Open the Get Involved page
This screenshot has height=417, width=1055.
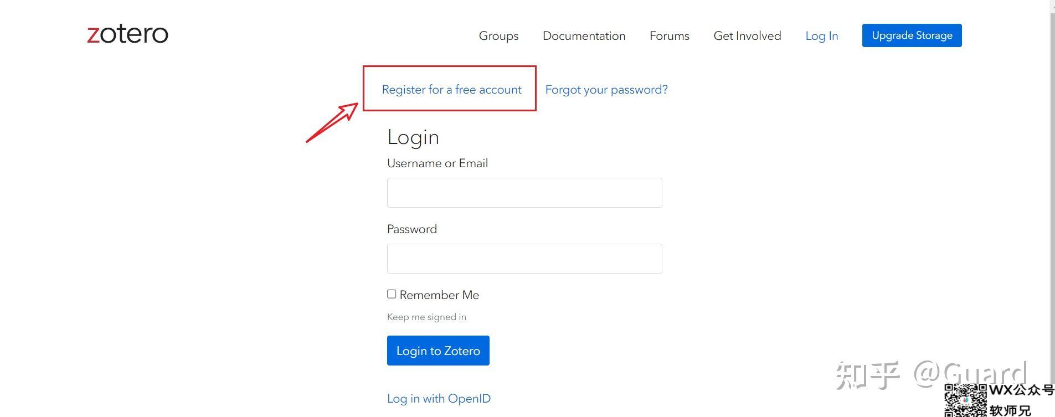(747, 36)
